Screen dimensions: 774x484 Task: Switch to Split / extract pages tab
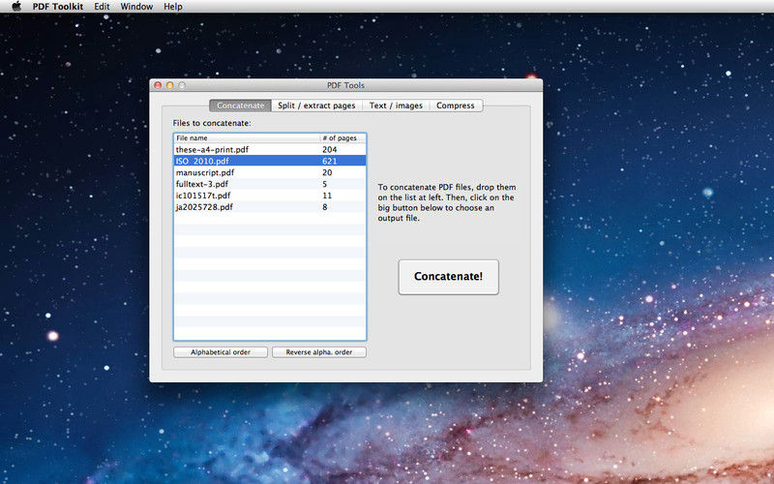(316, 106)
